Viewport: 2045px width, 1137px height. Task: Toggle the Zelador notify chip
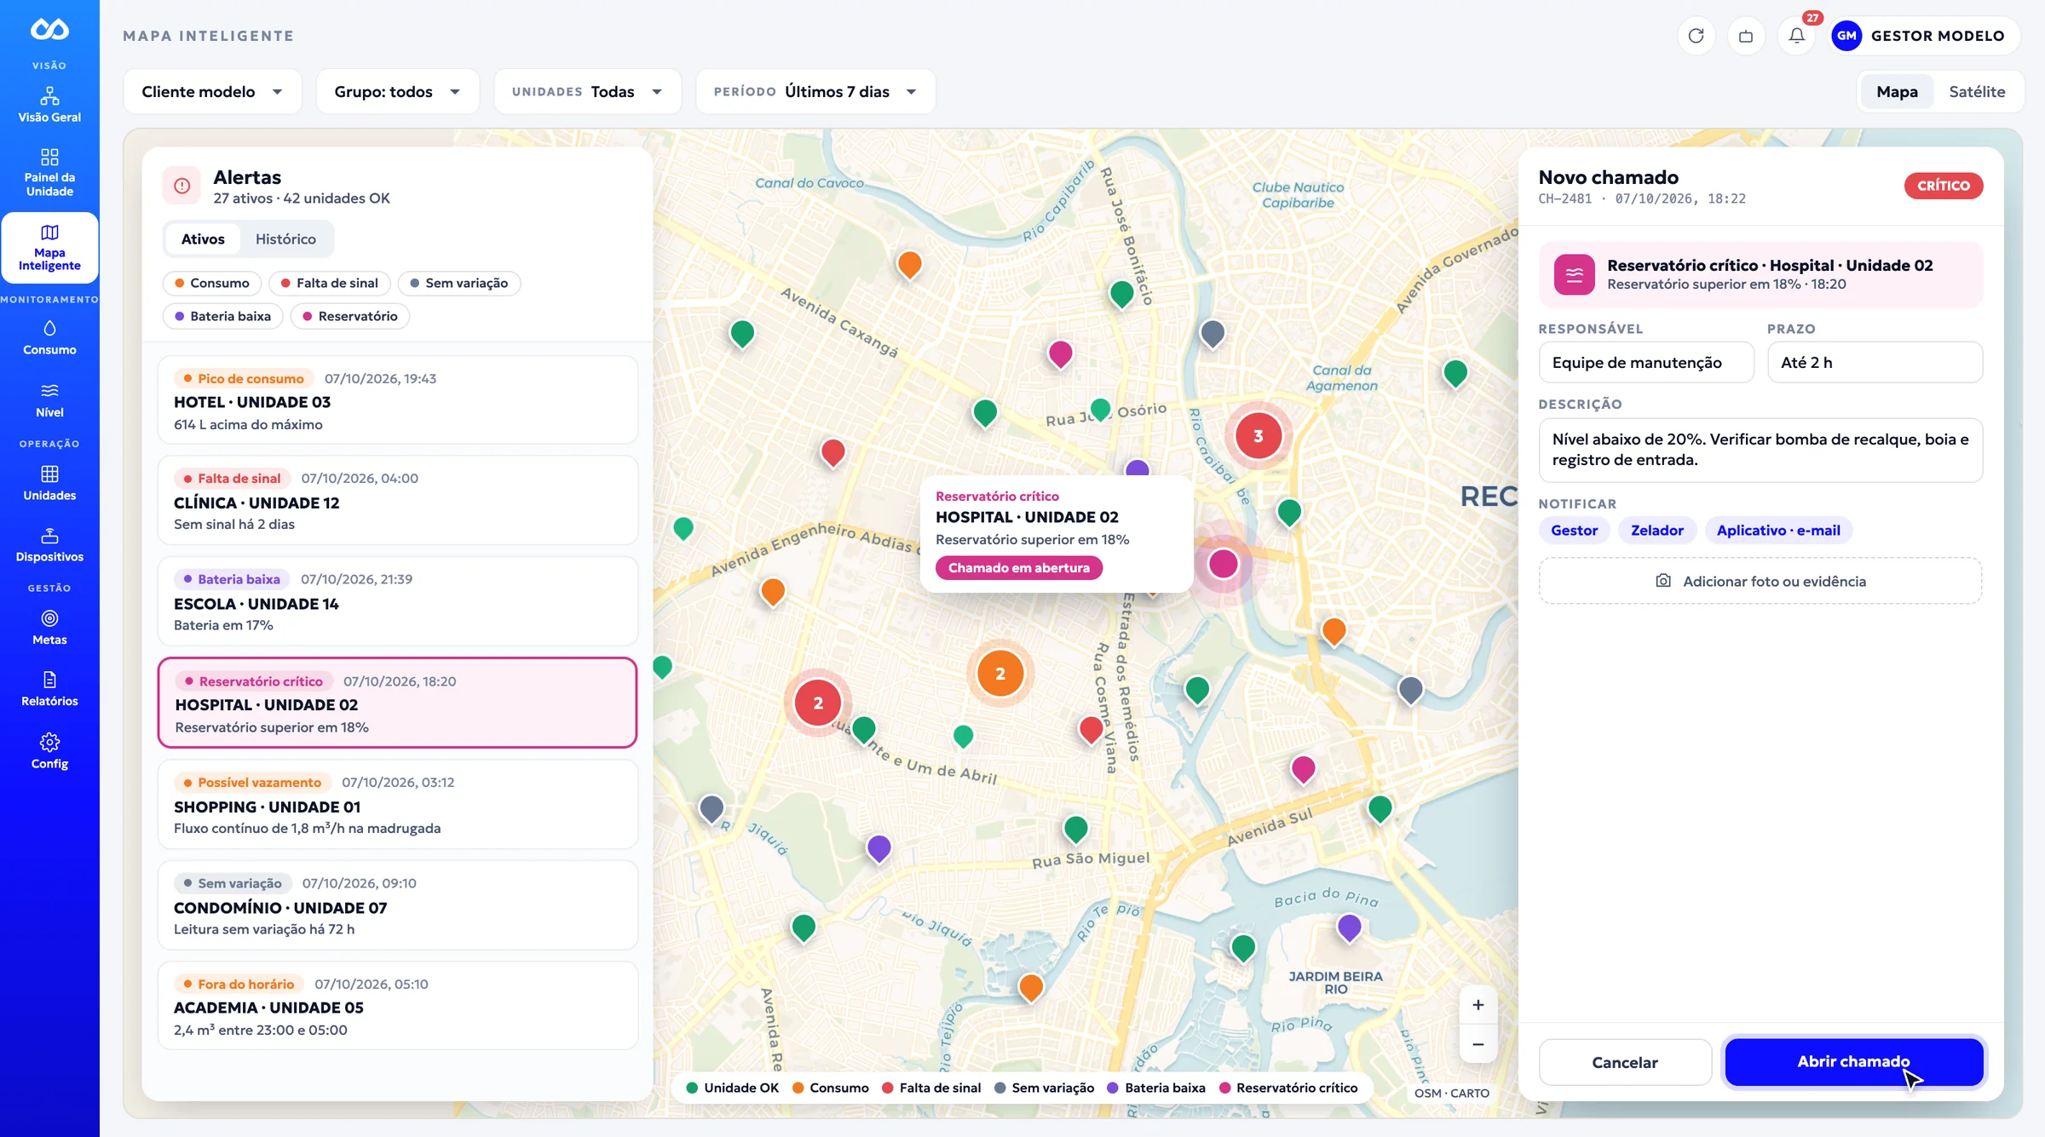pos(1656,530)
